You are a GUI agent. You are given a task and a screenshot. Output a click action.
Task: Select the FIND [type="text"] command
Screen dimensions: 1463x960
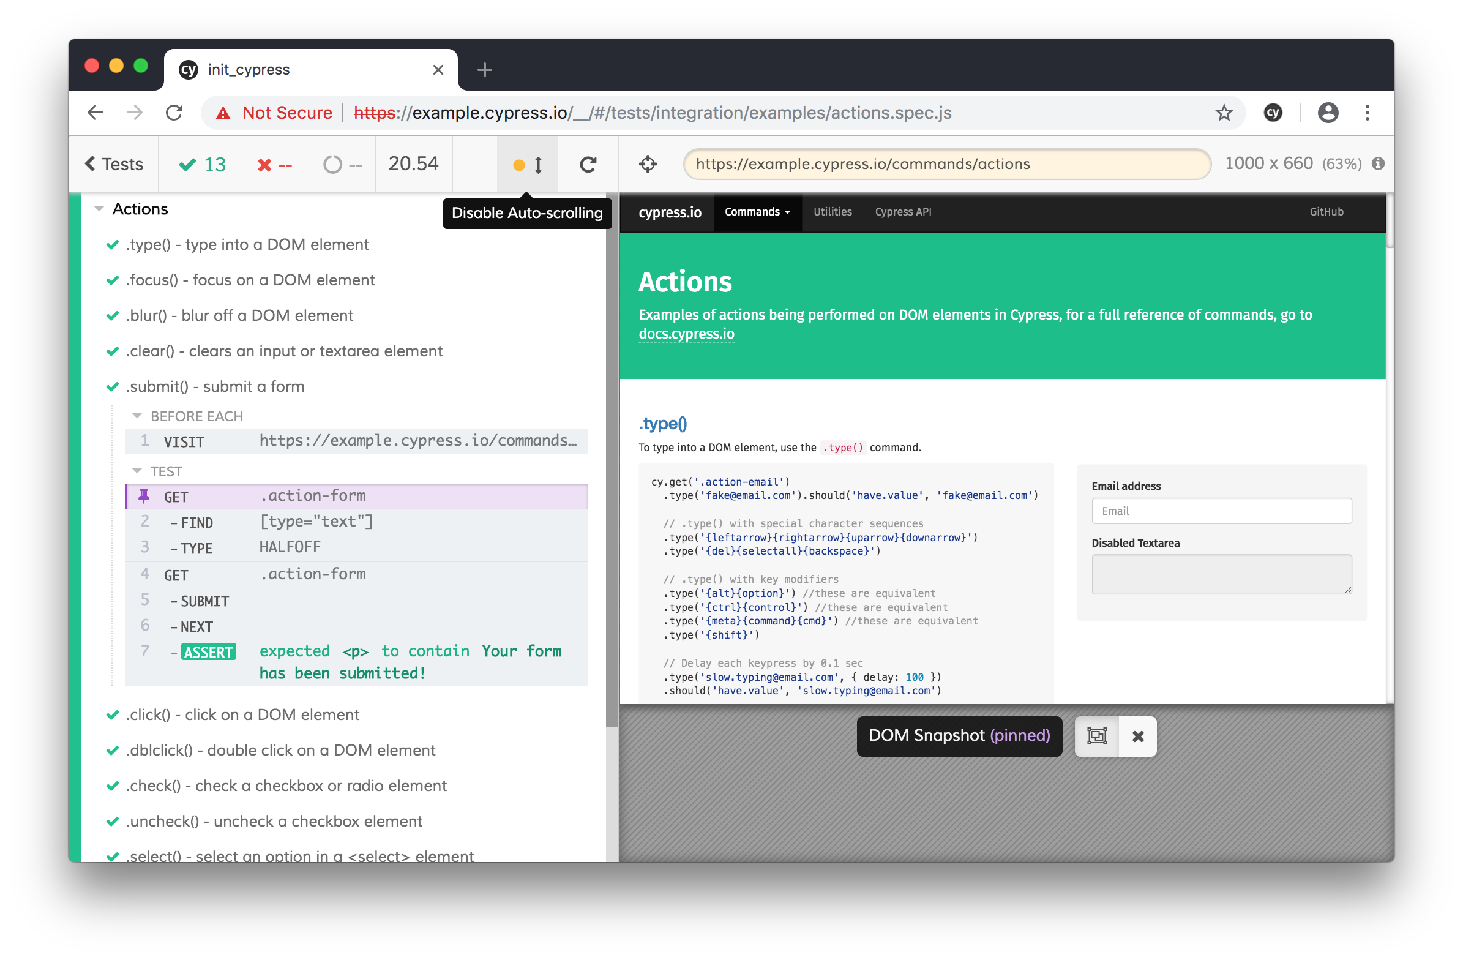pyautogui.click(x=356, y=523)
